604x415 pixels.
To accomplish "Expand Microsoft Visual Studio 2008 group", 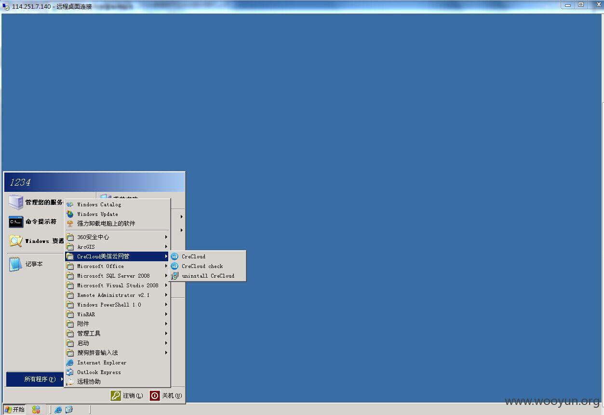I will [117, 285].
